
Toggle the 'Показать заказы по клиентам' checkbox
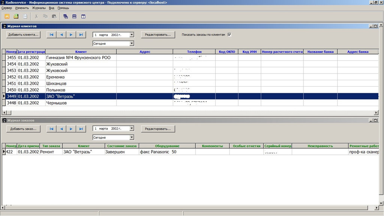[x=229, y=34]
